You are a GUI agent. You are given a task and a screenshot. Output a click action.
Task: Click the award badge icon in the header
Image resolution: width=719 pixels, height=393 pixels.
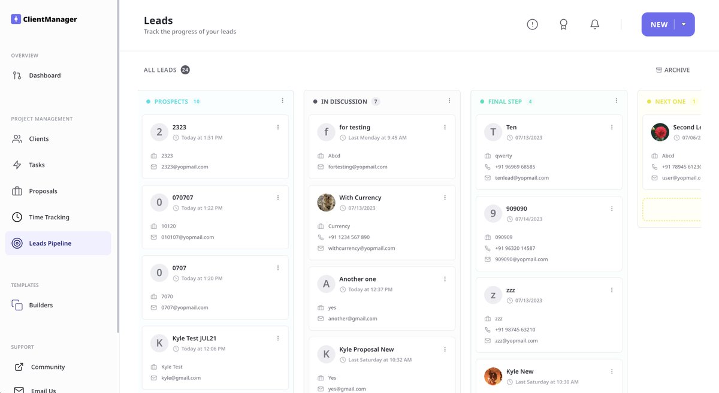coord(563,24)
